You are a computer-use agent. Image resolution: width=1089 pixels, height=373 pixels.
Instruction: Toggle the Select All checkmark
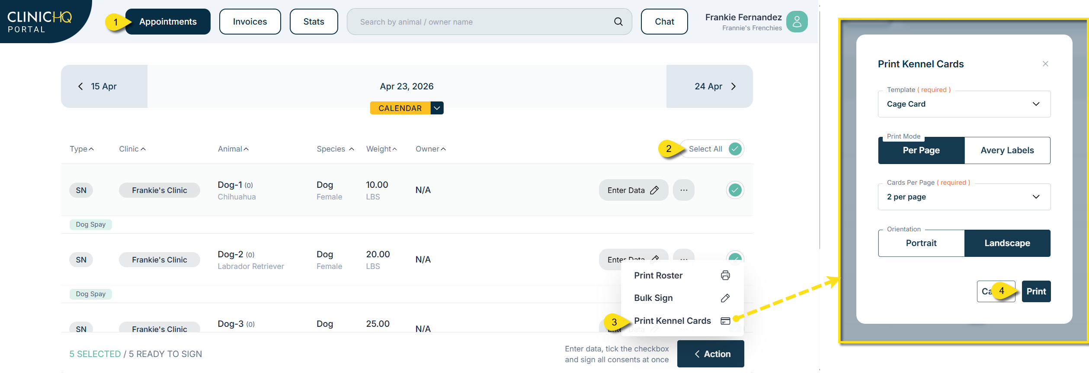coord(735,149)
